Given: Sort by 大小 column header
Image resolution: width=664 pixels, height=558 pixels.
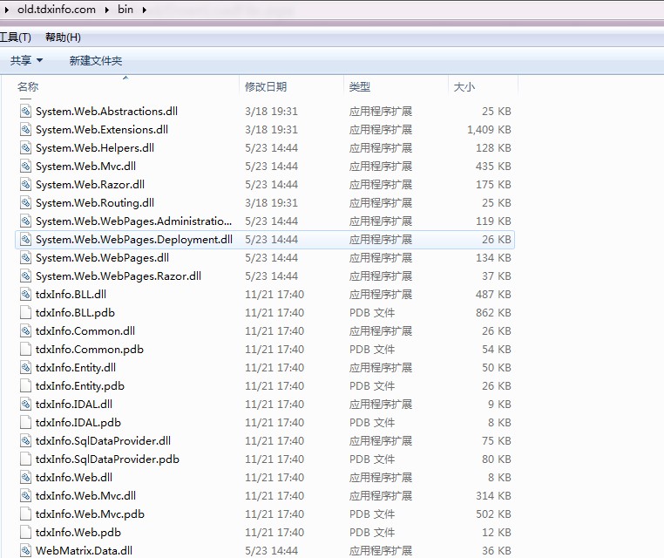Looking at the screenshot, I should (x=464, y=87).
